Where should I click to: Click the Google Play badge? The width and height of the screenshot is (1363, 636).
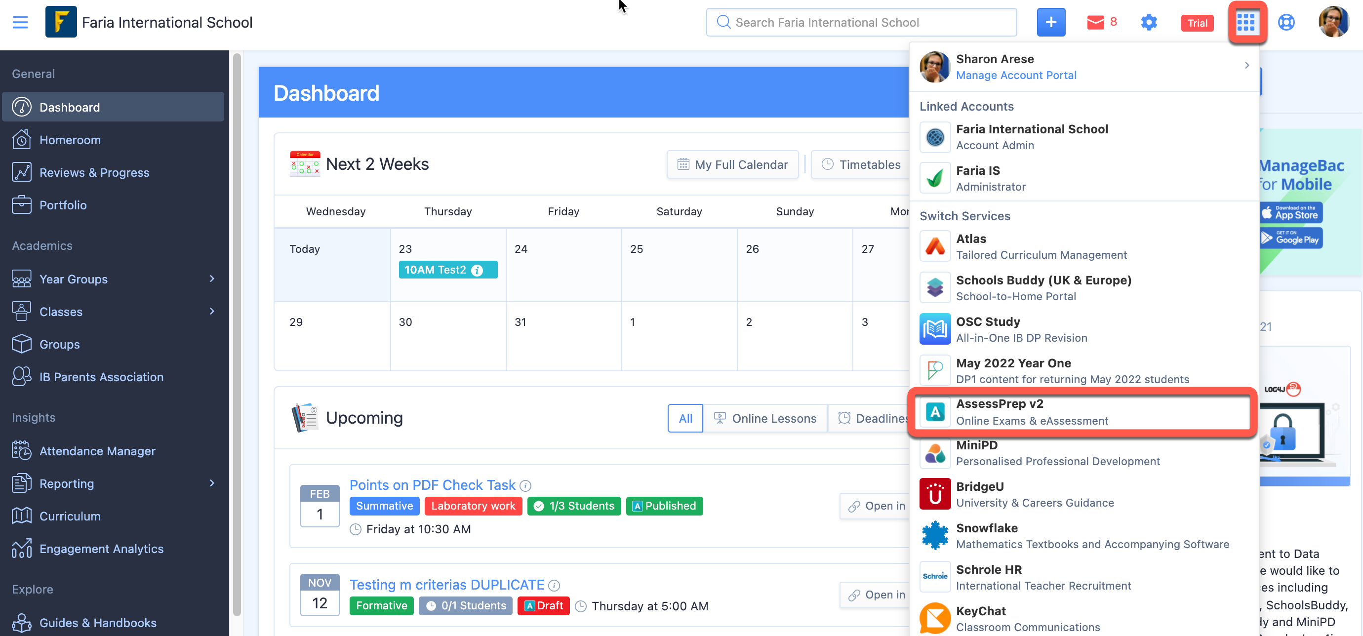1291,238
